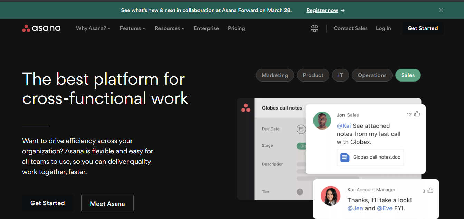Click Get Started in the header

[x=423, y=28]
